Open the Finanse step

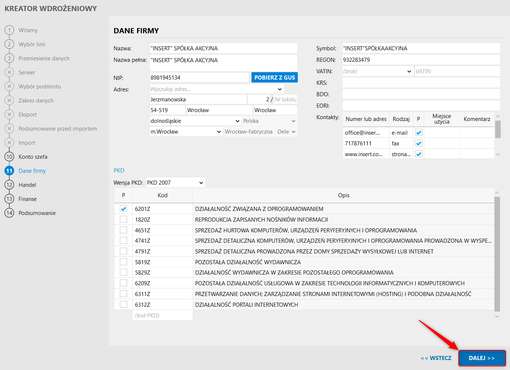point(28,199)
